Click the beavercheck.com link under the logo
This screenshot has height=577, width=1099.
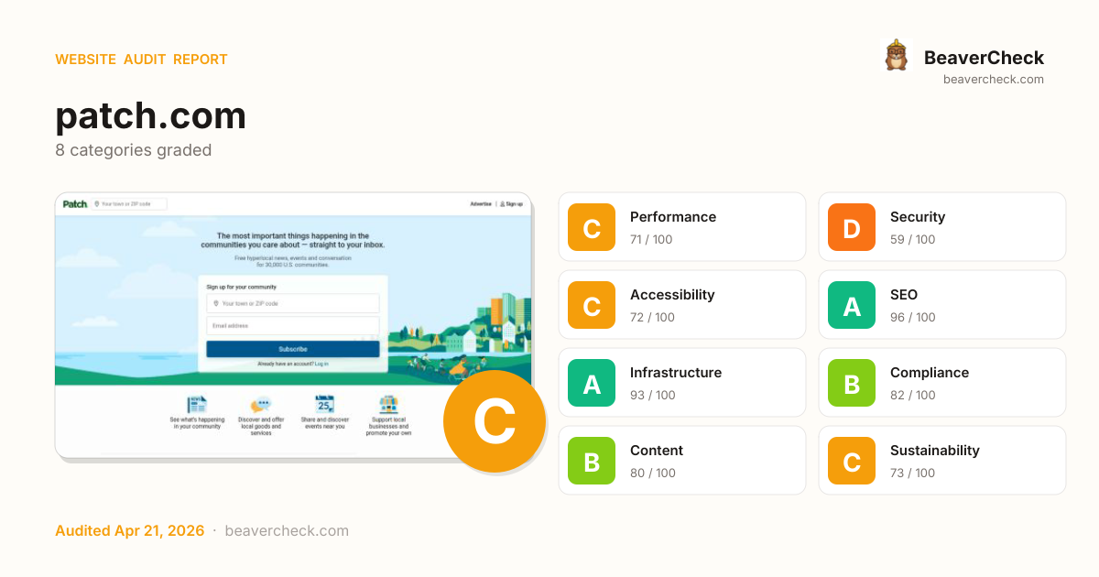point(993,80)
